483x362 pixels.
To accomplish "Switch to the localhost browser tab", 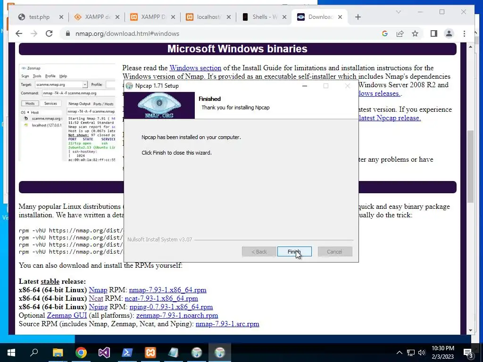I will click(x=209, y=17).
